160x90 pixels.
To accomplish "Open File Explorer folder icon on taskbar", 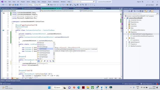I will (88, 87).
